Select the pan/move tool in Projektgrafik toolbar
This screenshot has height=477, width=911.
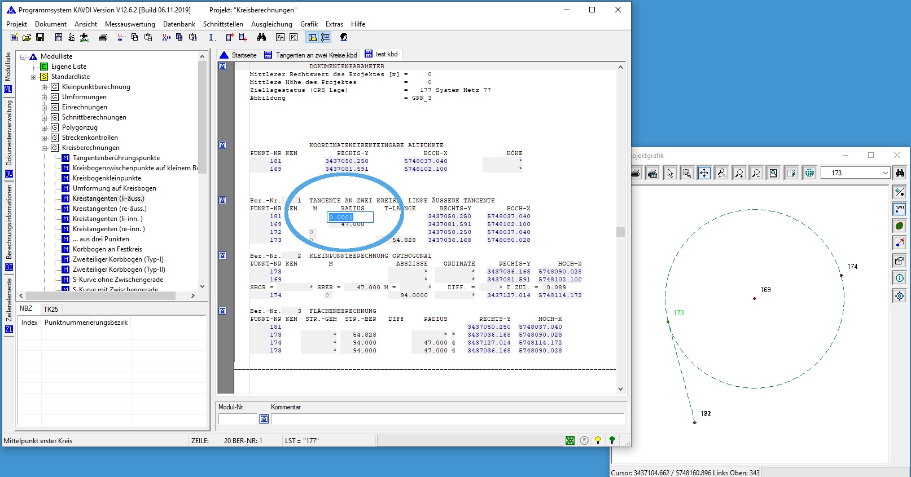(704, 173)
